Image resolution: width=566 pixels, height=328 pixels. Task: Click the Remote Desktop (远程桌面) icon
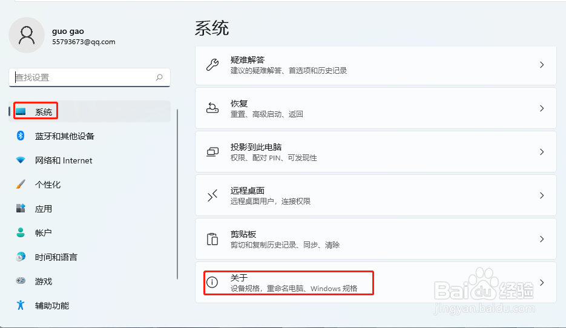(212, 195)
